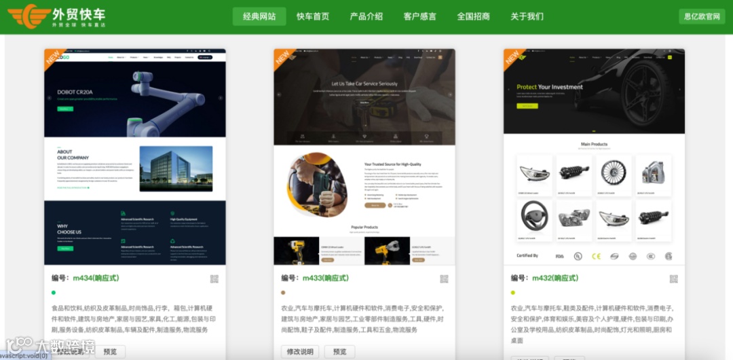Click m433(响应式) title link
The height and width of the screenshot is (360, 733).
[325, 278]
